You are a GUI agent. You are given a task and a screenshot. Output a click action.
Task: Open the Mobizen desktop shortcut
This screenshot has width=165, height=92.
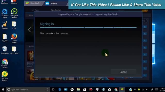14,2
